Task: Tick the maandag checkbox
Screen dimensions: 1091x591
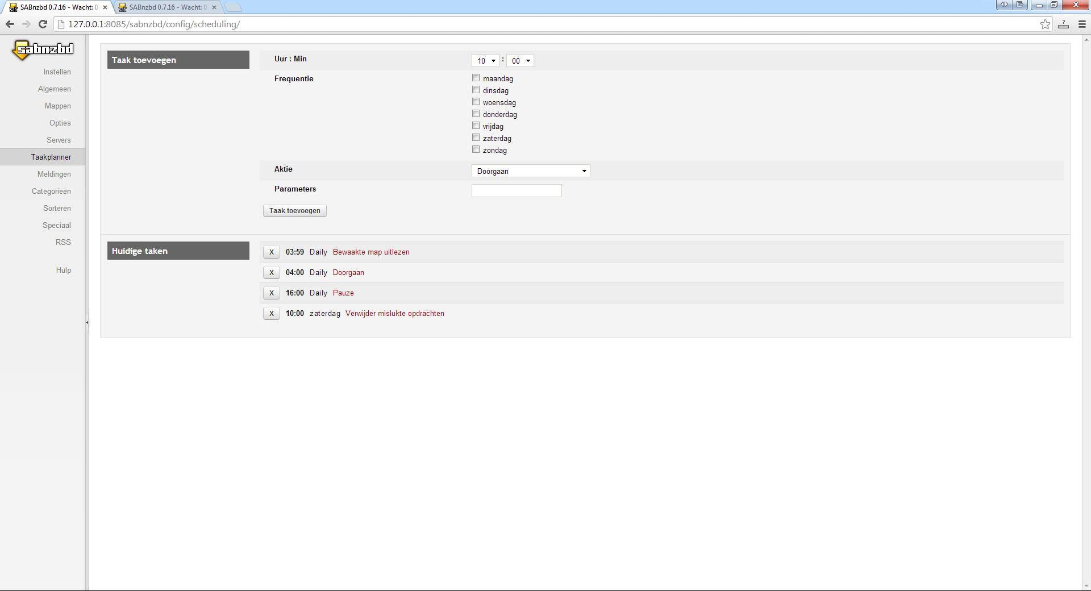Action: pyautogui.click(x=476, y=78)
